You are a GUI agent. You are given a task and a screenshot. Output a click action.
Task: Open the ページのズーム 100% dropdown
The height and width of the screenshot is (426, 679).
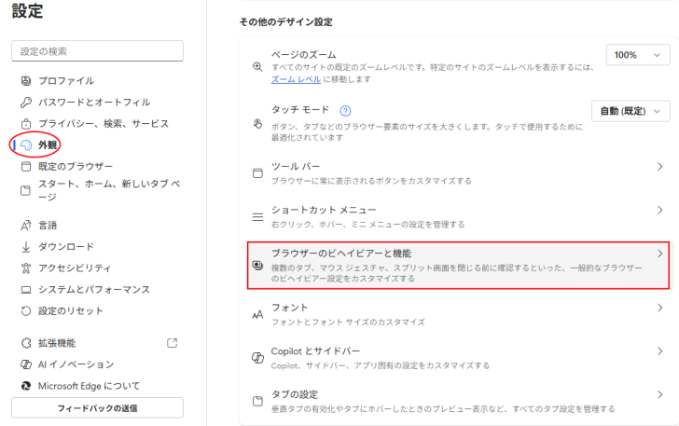[638, 56]
